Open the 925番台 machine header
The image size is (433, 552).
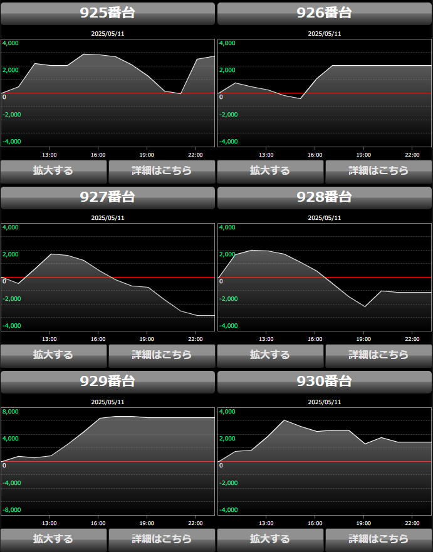click(x=108, y=13)
